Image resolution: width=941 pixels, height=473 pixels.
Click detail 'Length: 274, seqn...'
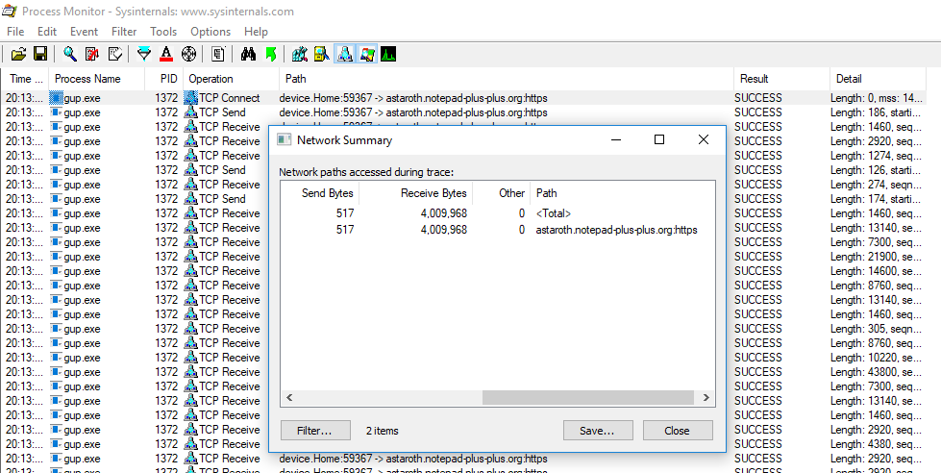876,185
